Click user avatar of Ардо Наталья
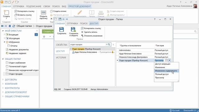This screenshot has height=112, width=199. (x=195, y=6)
